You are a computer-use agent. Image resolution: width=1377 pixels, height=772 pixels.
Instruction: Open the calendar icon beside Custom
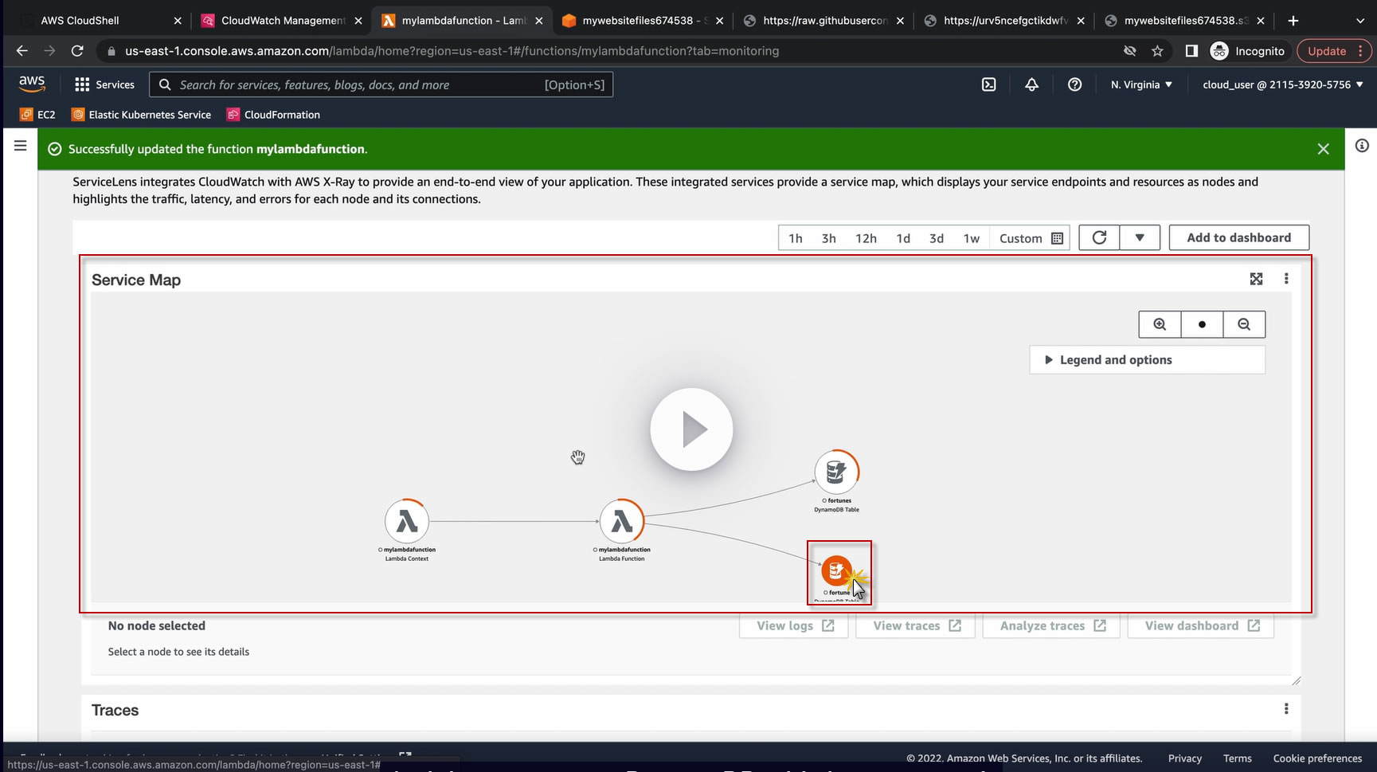(1057, 238)
